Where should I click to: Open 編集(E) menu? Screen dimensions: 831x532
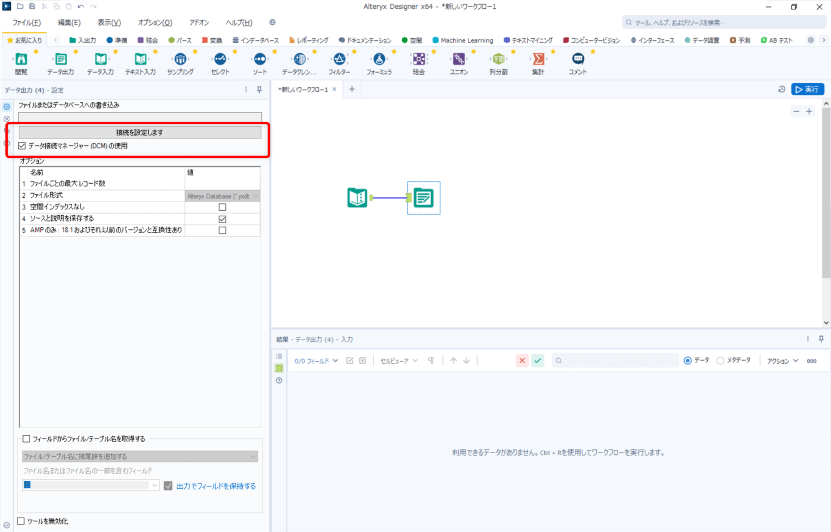coord(69,22)
